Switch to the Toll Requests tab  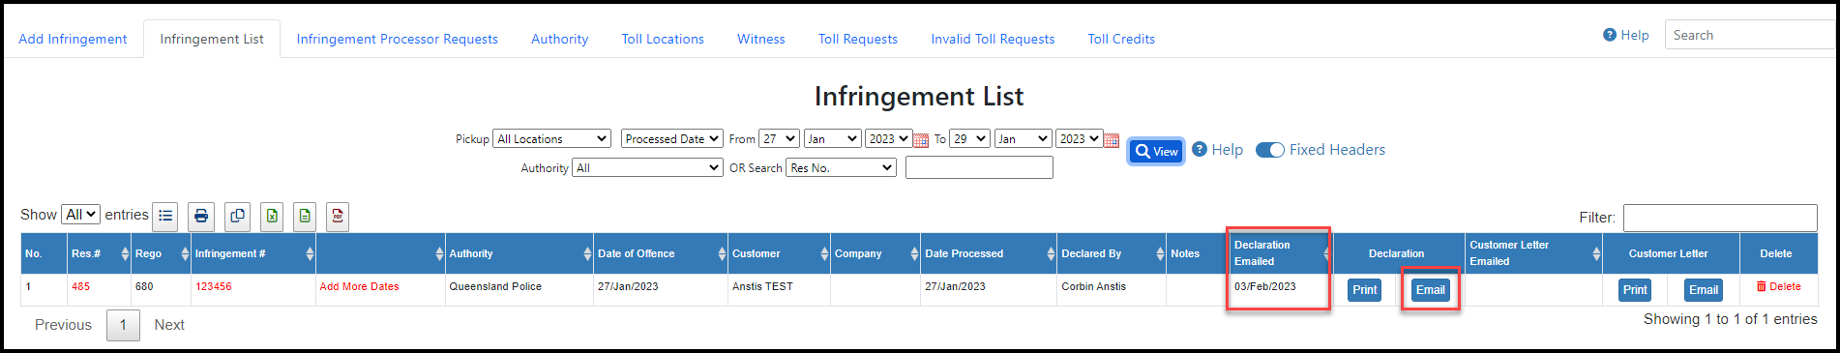click(x=858, y=39)
